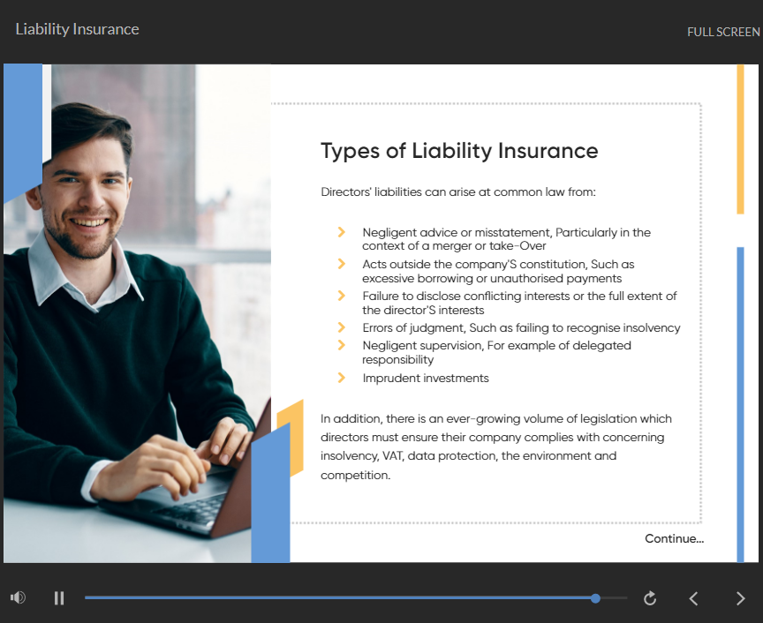Screen dimensions: 763x623
Task: Click chevron bullet beside "Acts outside the company's constitution"
Action: pyautogui.click(x=341, y=264)
